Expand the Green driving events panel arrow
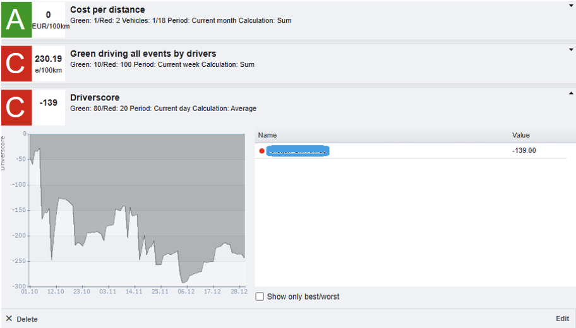Image resolution: width=576 pixels, height=328 pixels. [571, 50]
